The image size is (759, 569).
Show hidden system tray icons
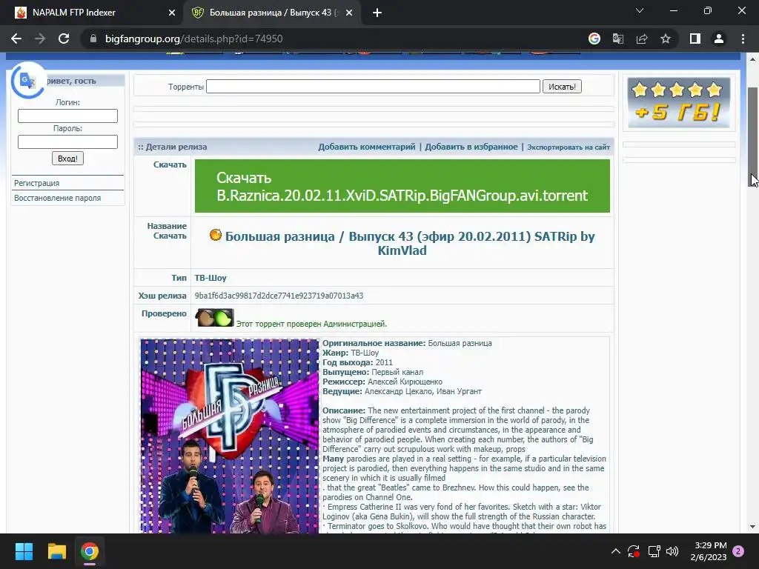tap(616, 551)
